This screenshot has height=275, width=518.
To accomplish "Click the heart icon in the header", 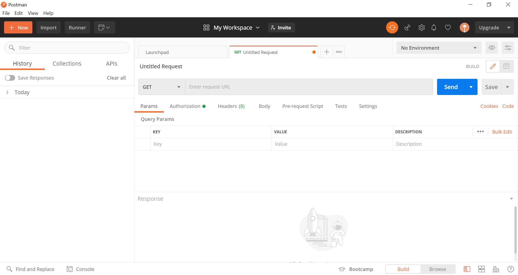I will [448, 27].
